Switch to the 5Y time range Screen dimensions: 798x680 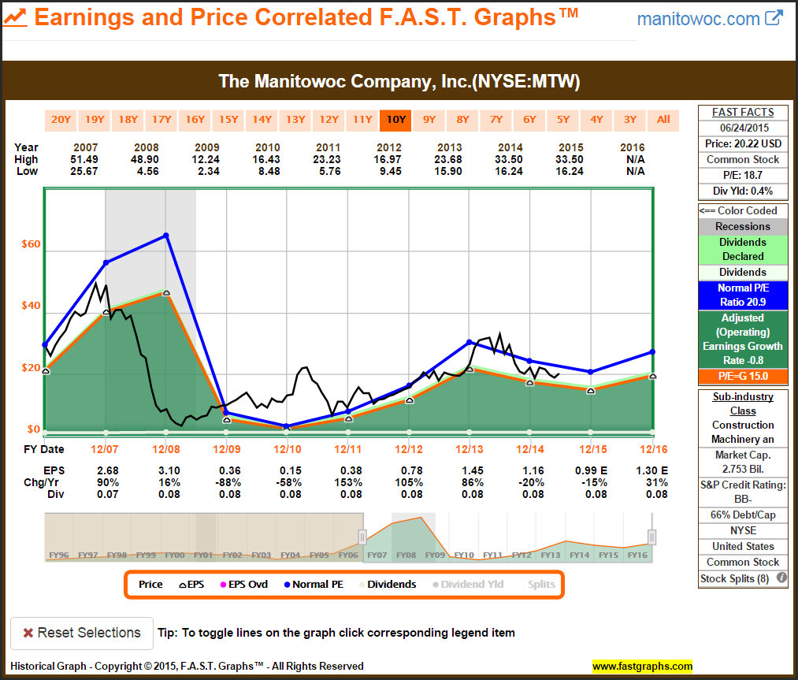pos(563,120)
